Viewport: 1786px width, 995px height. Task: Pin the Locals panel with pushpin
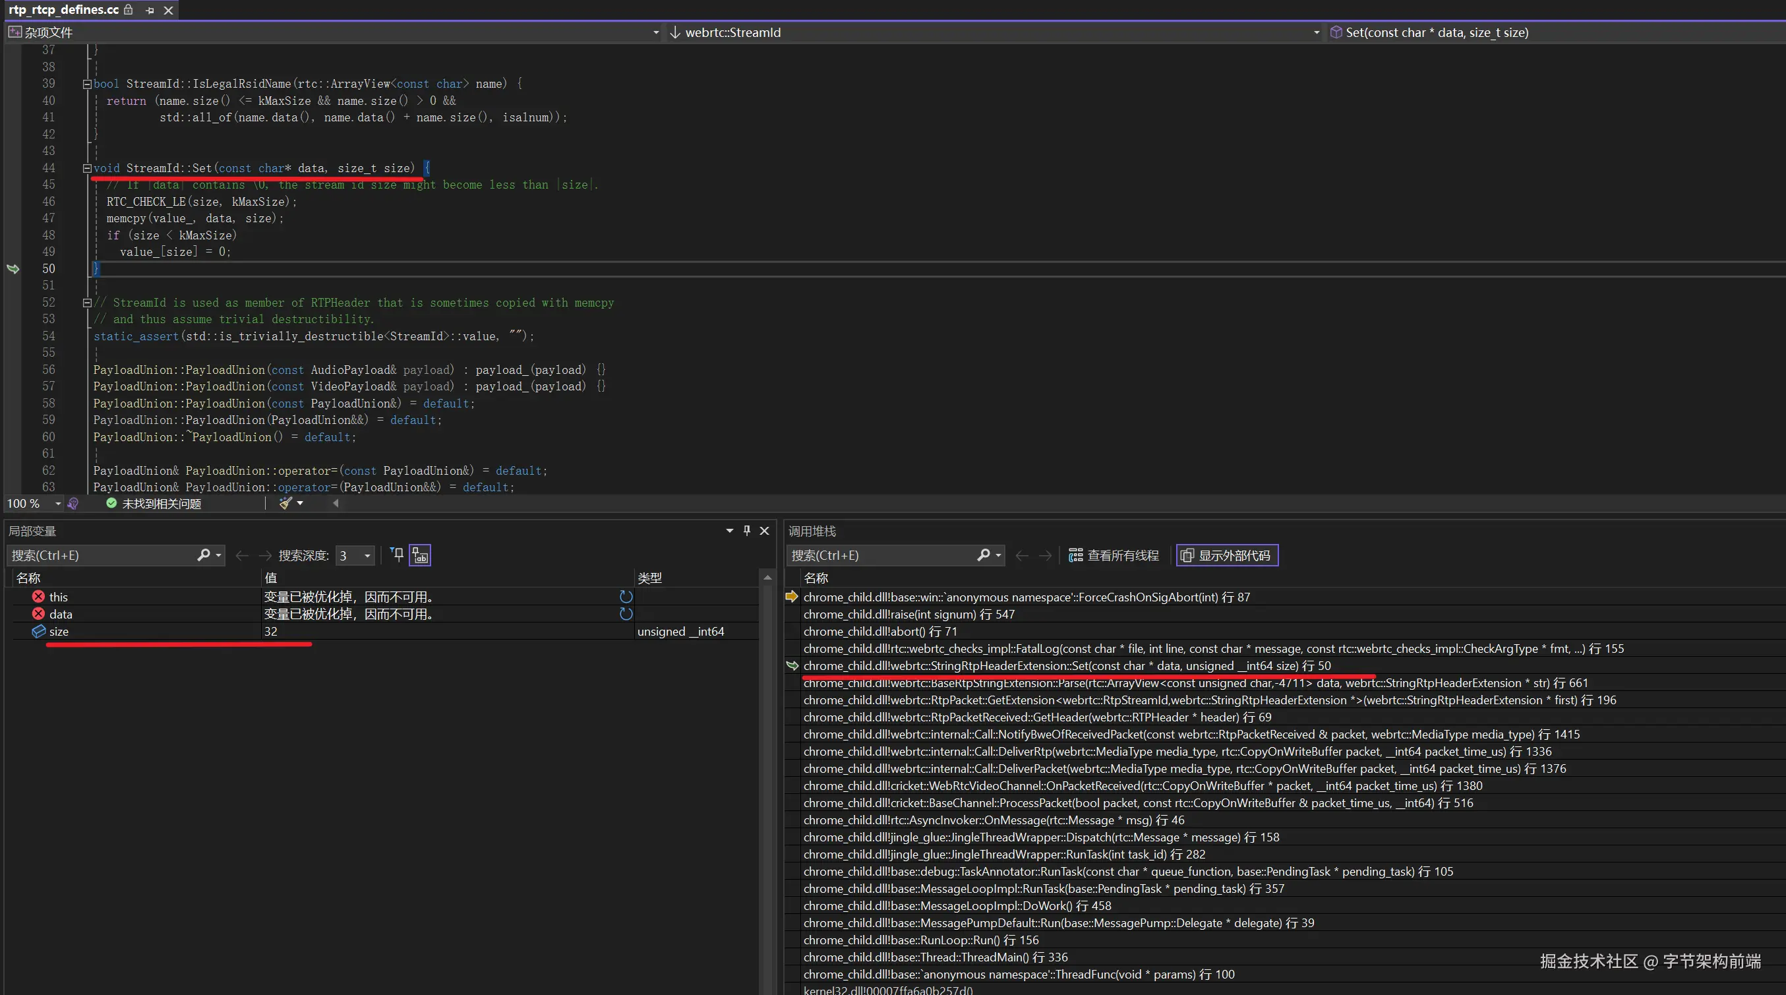747,530
